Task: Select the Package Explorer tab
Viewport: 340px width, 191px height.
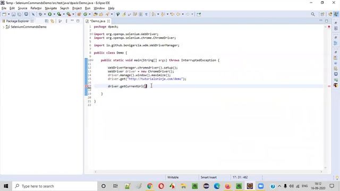Action: click(17, 21)
